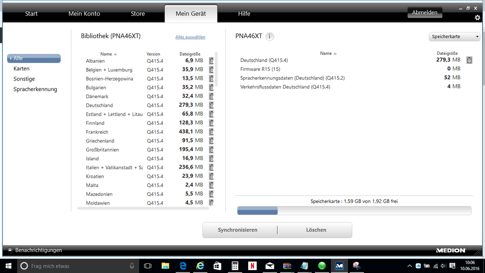The height and width of the screenshot is (273, 485).
Task: Click the Abmelden button
Action: (x=425, y=13)
